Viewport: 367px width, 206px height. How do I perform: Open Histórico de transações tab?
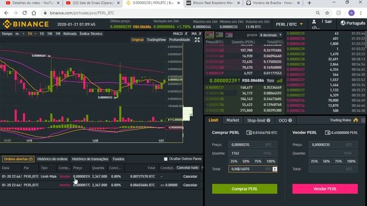coord(90,159)
